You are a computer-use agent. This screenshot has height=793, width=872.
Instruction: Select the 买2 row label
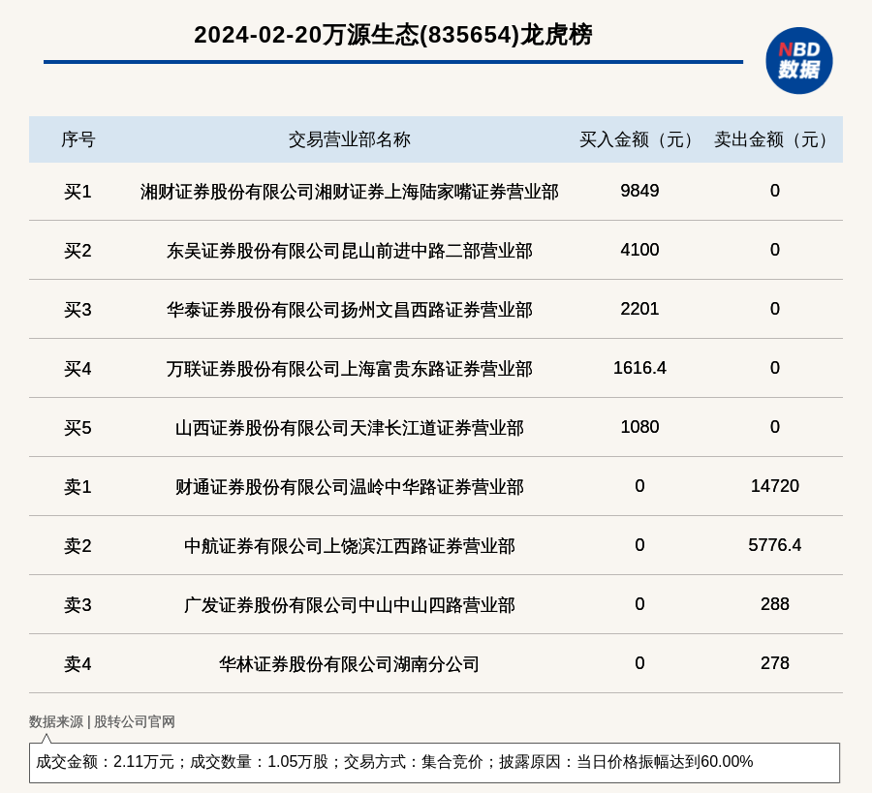point(78,251)
